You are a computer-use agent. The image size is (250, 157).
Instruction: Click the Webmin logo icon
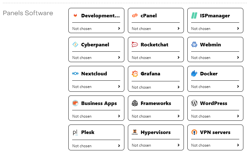coord(194,45)
